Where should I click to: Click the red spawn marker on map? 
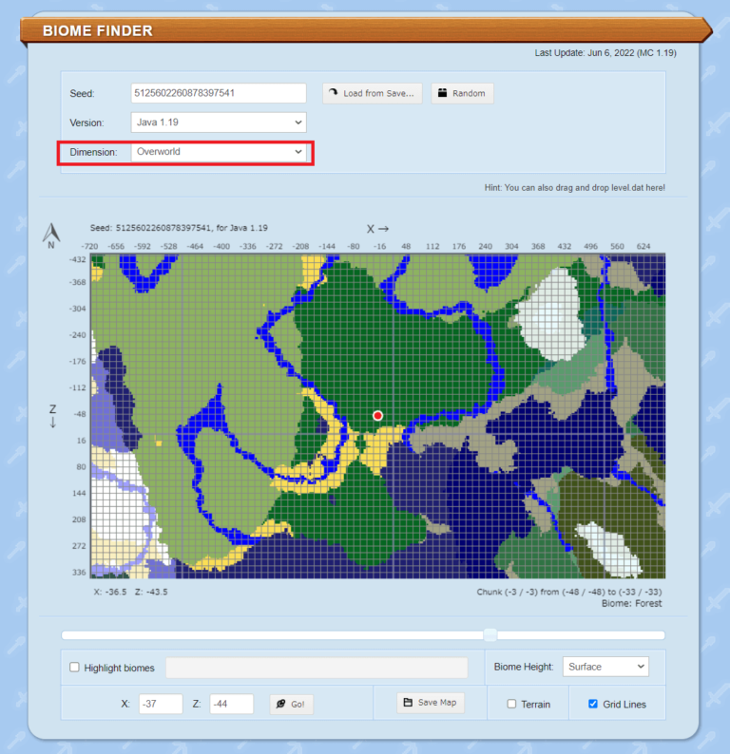pos(377,416)
